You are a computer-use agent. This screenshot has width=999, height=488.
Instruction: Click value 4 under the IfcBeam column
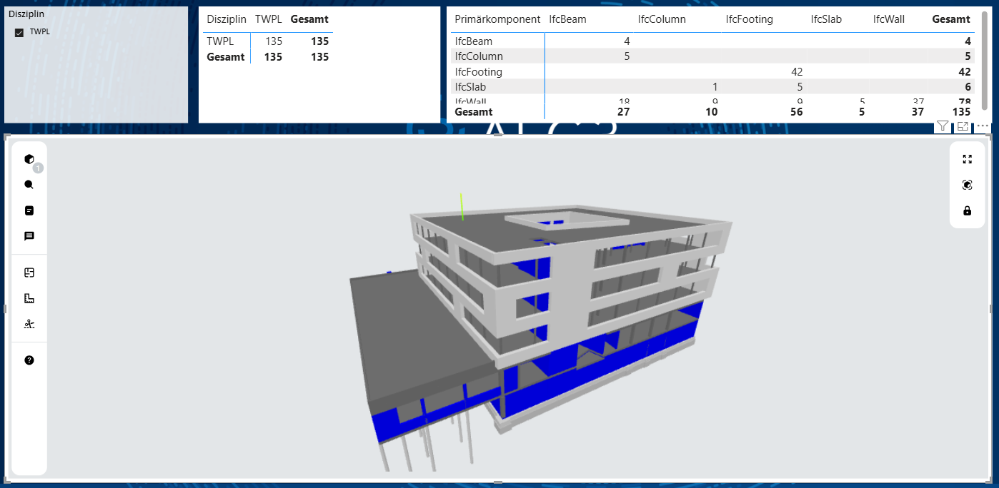[x=627, y=41]
